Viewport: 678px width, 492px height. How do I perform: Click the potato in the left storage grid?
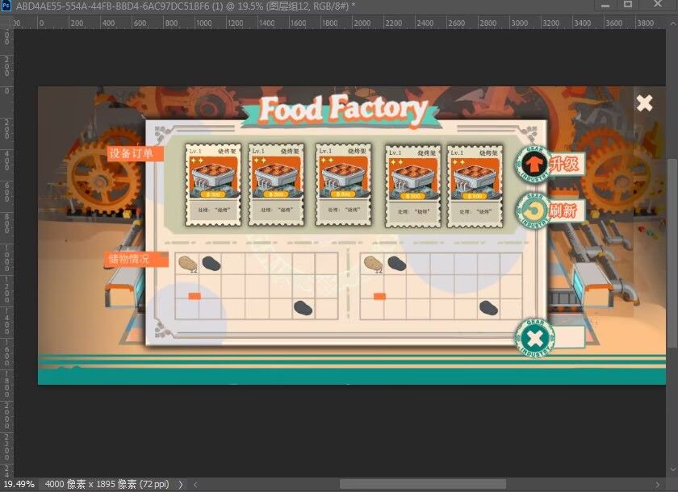pos(186,263)
